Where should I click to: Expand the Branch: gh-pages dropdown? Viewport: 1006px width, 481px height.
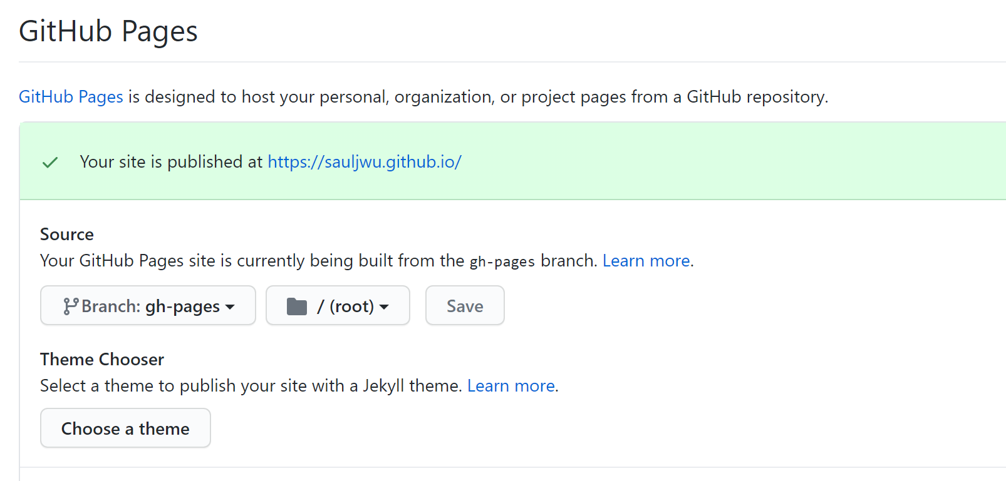point(148,306)
